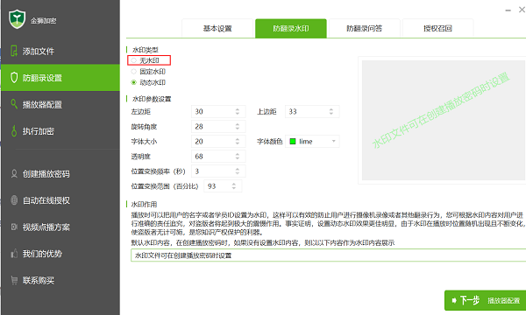Screen dimensions: 526x315
Task: Switch to the 防翻录问答 tab
Action: pos(365,29)
